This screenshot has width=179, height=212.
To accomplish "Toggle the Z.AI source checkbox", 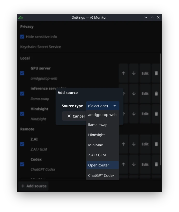I will [22, 144].
